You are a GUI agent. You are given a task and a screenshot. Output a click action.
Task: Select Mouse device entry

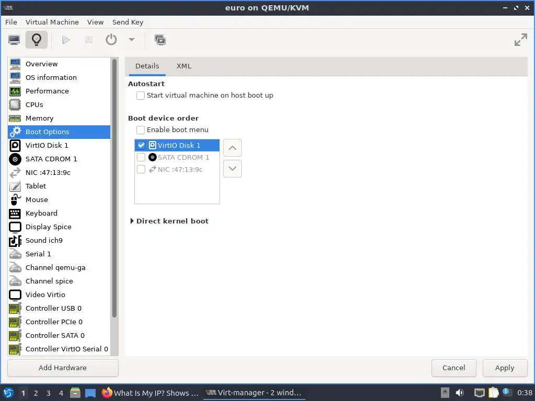[59, 200]
